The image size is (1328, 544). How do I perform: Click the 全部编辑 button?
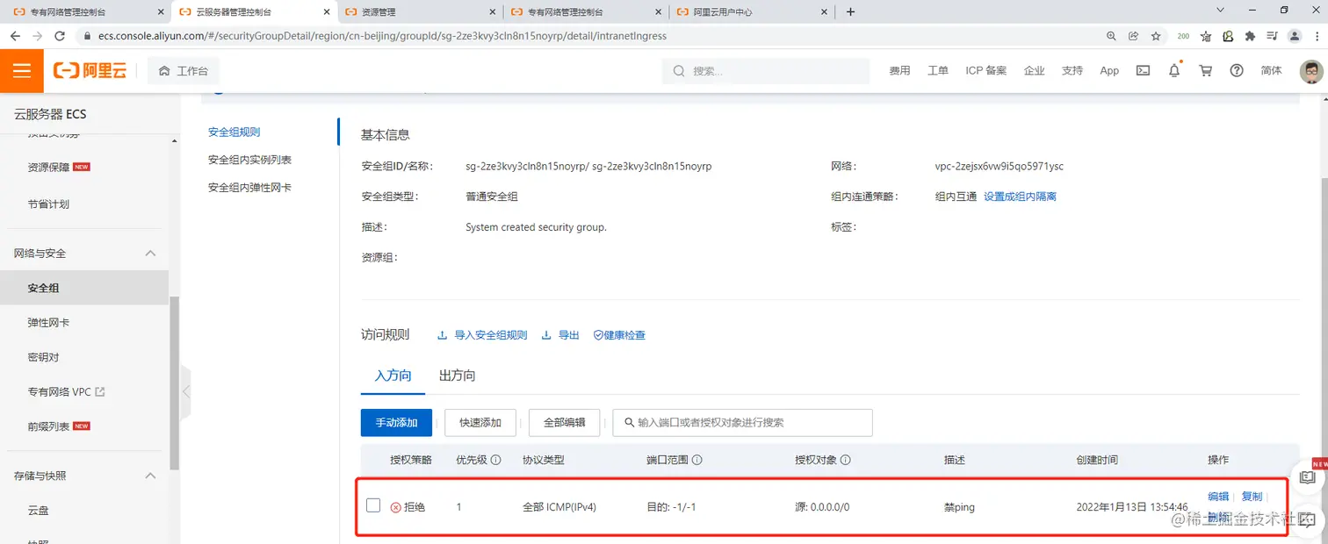[x=564, y=422]
